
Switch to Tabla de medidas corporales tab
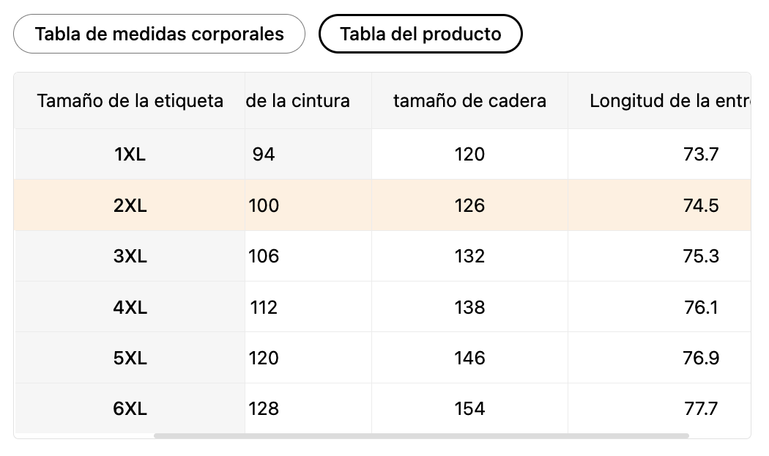point(159,34)
